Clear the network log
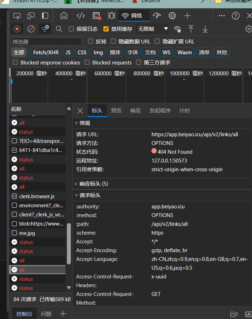Viewport: 252px width, 319px height. click(31, 29)
